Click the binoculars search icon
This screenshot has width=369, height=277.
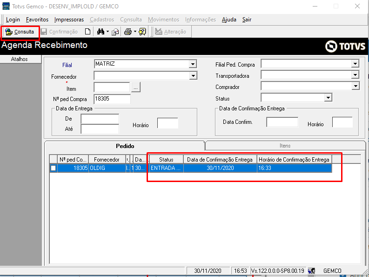pyautogui.click(x=101, y=32)
